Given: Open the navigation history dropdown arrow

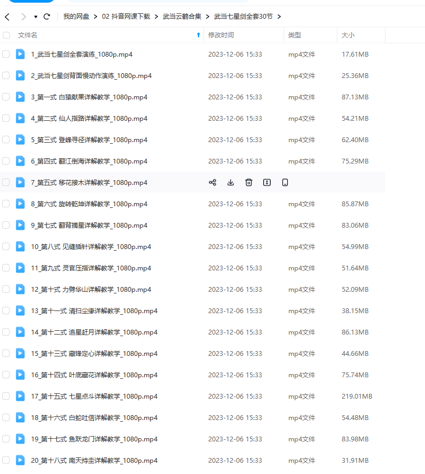Looking at the screenshot, I should point(36,17).
